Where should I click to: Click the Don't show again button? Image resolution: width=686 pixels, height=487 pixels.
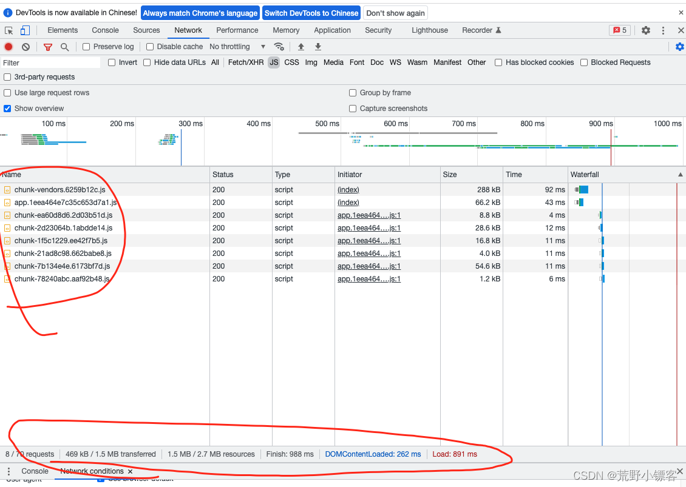pyautogui.click(x=395, y=13)
